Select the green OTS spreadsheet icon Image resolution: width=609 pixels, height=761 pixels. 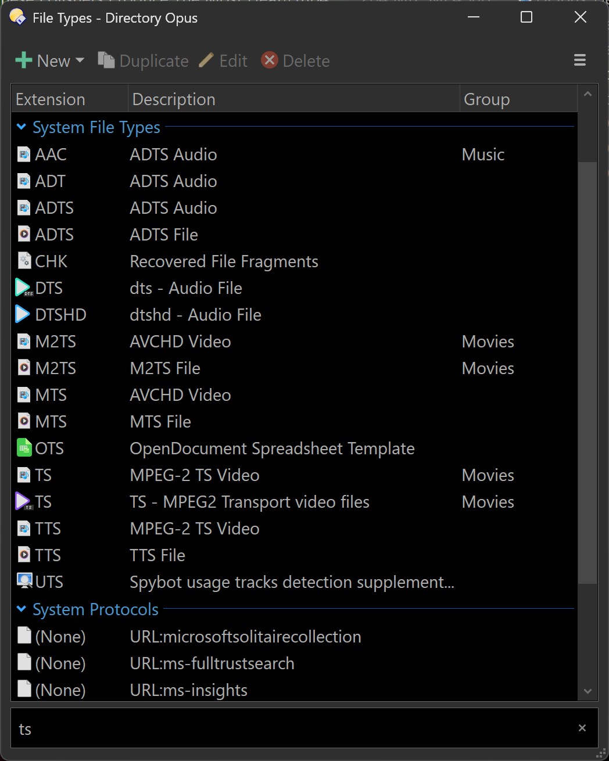tap(24, 448)
